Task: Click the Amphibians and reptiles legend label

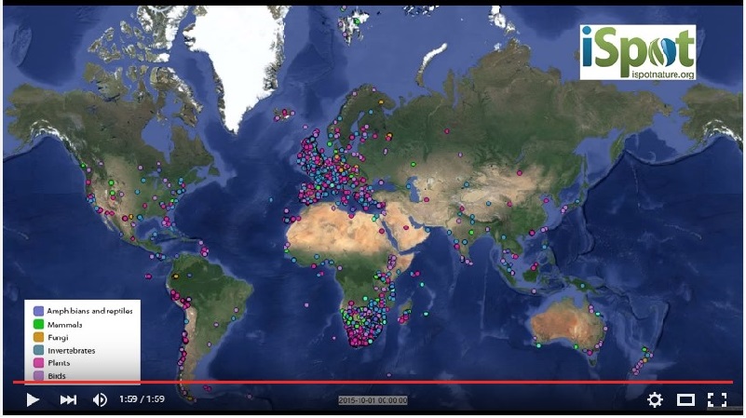Action: (x=90, y=311)
